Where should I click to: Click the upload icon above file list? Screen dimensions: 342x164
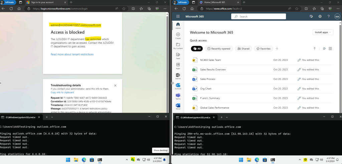coord(315,49)
